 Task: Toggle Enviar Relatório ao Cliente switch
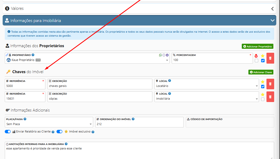click(x=8, y=131)
